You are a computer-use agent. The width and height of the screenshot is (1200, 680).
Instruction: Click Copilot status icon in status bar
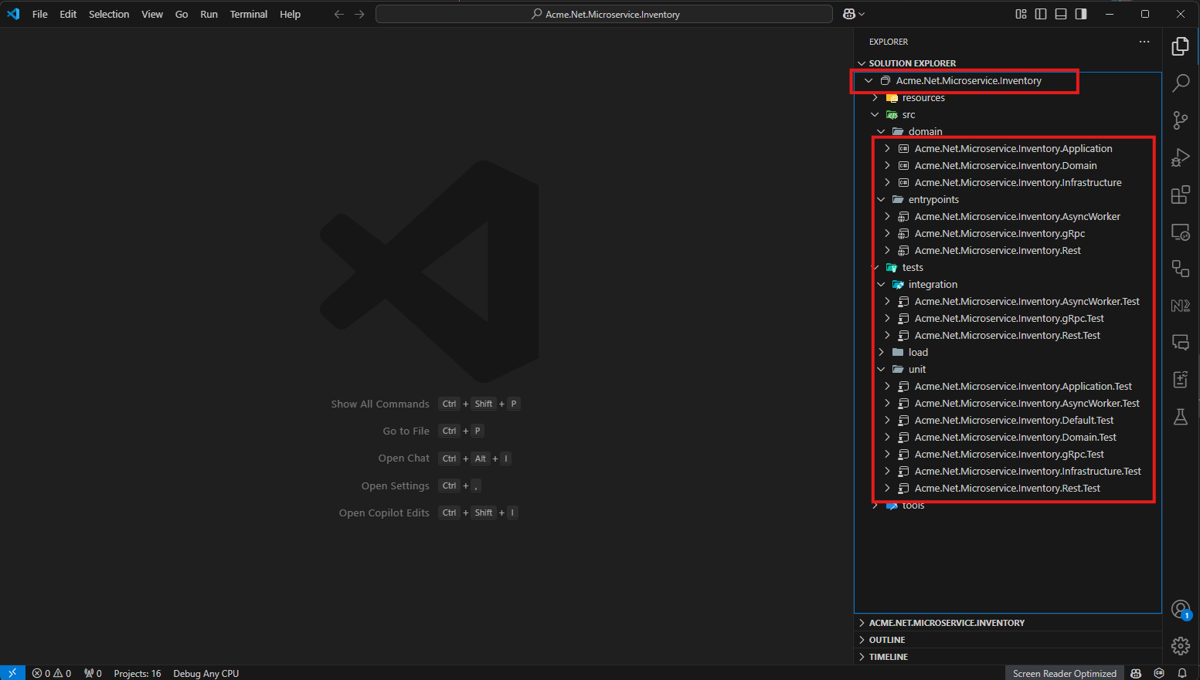[1136, 673]
